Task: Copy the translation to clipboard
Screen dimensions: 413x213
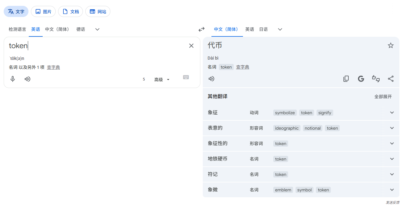Action: point(346,79)
